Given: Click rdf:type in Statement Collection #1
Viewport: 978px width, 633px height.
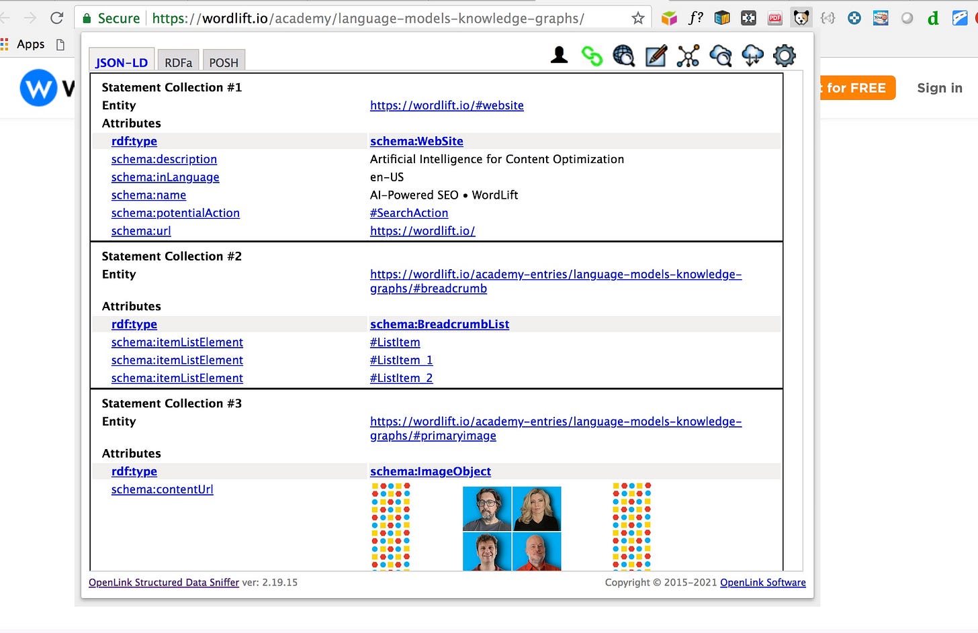Looking at the screenshot, I should pyautogui.click(x=134, y=141).
